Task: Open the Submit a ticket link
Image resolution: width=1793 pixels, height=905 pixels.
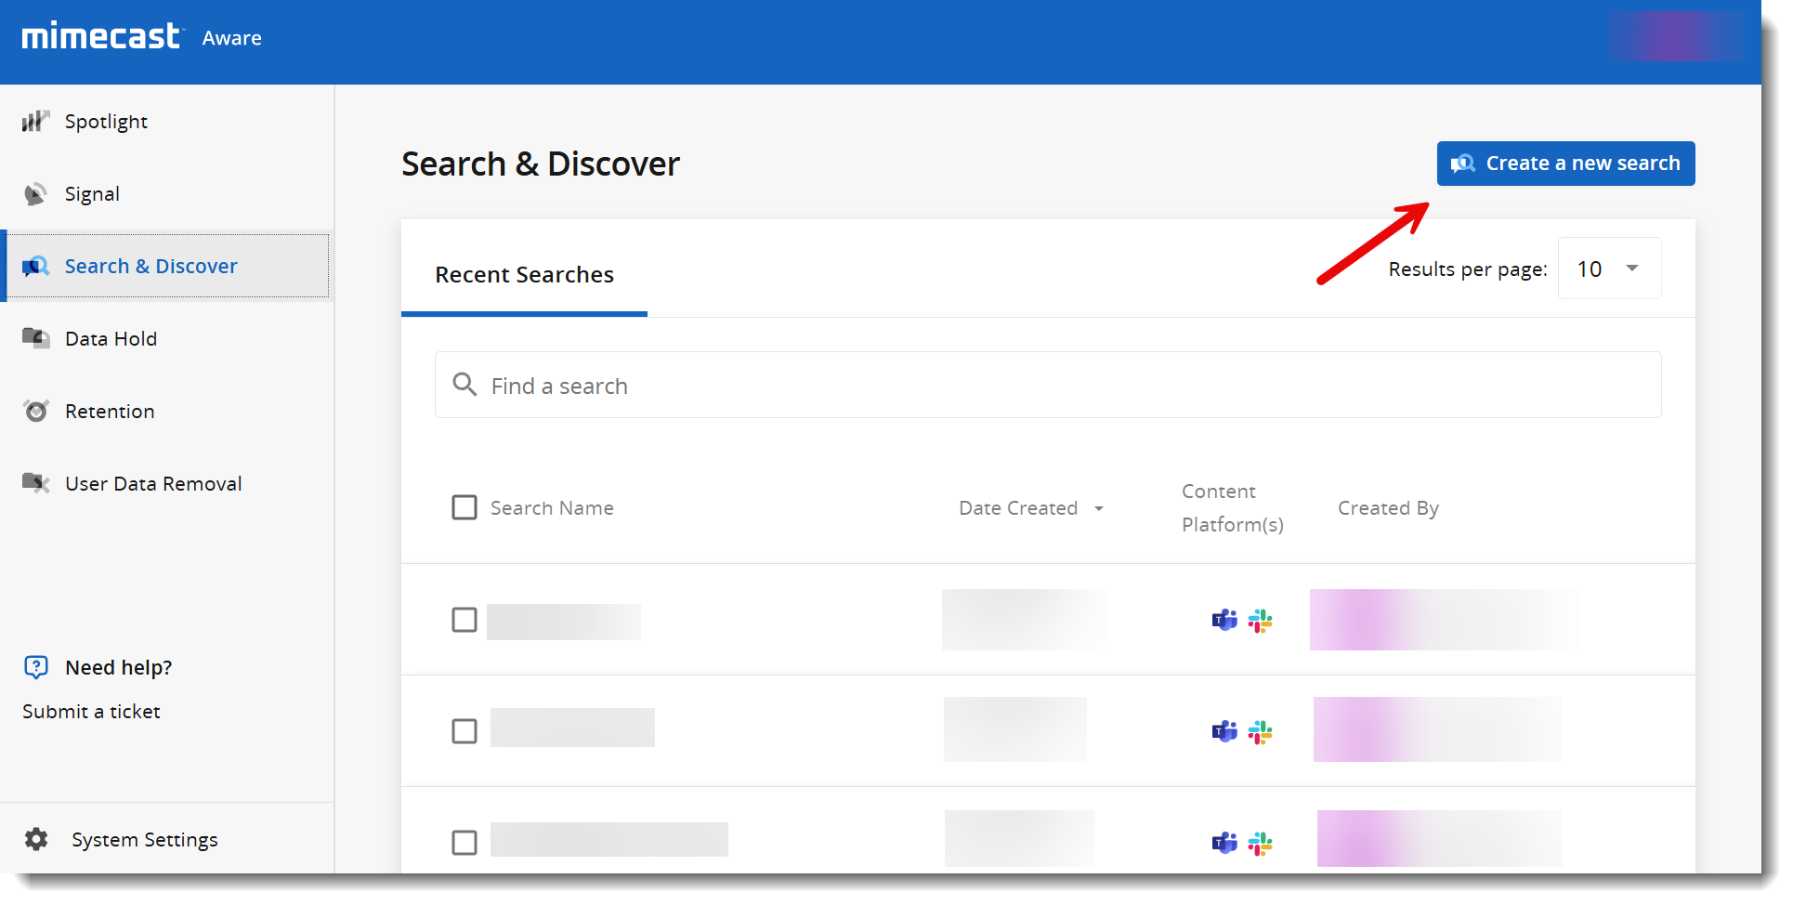Action: pyautogui.click(x=91, y=712)
